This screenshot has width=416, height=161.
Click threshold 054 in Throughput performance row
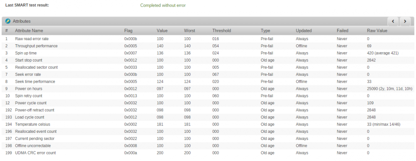(215, 46)
